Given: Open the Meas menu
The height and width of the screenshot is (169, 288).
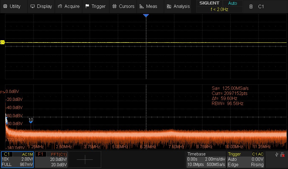Looking at the screenshot, I should [x=150, y=6].
